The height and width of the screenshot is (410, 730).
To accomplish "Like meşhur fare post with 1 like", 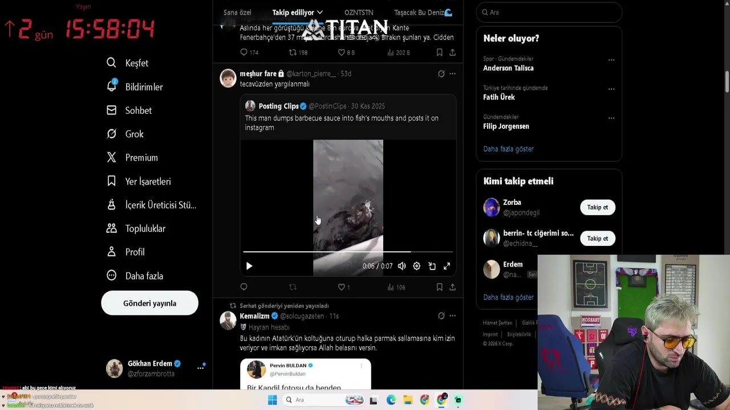I will (344, 287).
